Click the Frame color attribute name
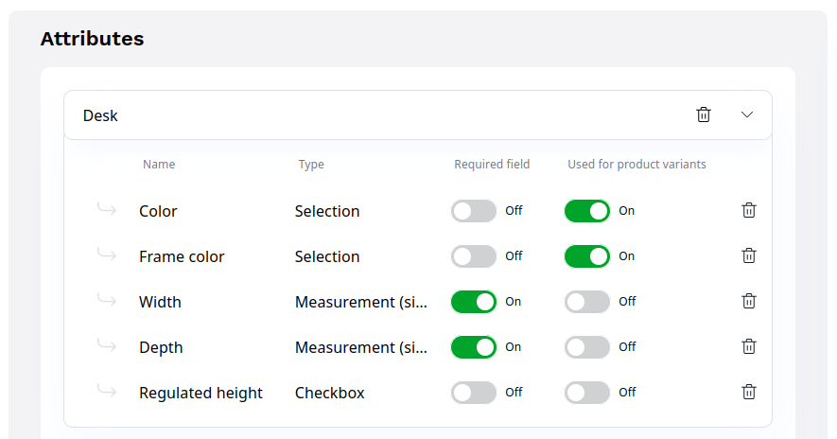837x439 pixels. [182, 256]
